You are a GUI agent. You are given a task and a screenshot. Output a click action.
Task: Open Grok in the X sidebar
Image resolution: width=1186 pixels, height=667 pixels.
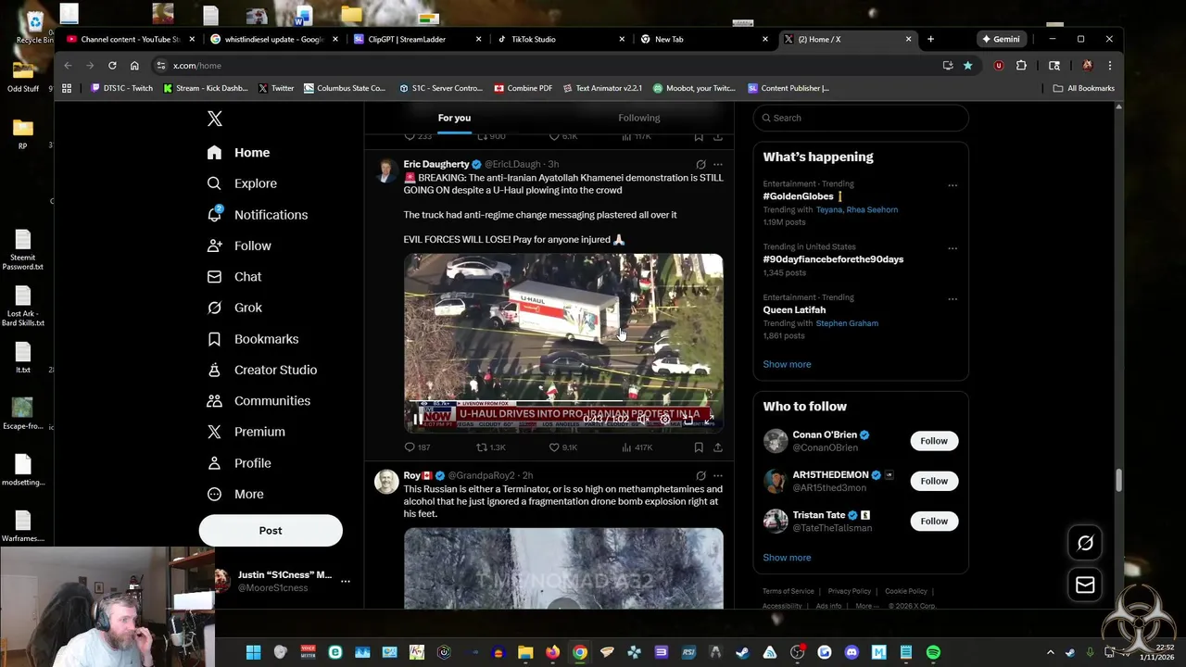tap(235, 308)
